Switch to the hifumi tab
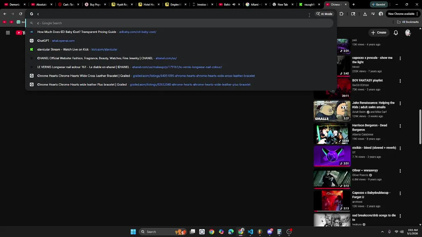Image resolution: width=422 pixels, height=237 pixels. pos(256,5)
